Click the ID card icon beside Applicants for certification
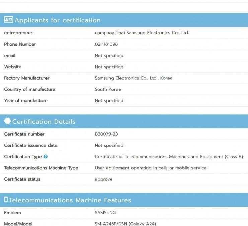This screenshot has height=226, width=248. click(8, 20)
